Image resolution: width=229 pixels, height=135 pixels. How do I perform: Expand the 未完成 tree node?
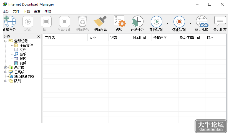pos(6,67)
